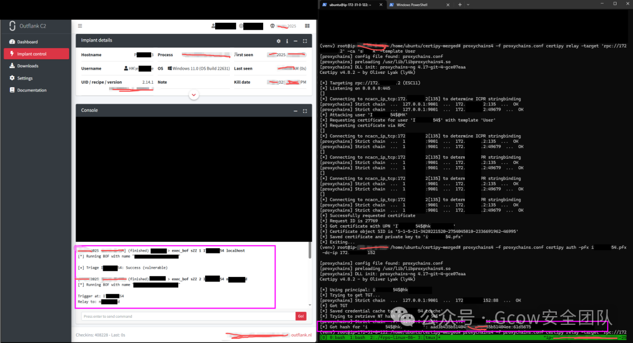Switch to the Windows PowerShell tab
This screenshot has width=633, height=343.
[412, 5]
